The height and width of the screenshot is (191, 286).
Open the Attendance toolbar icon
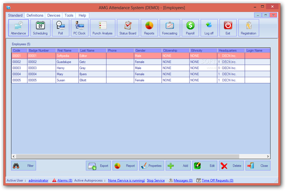point(18,28)
